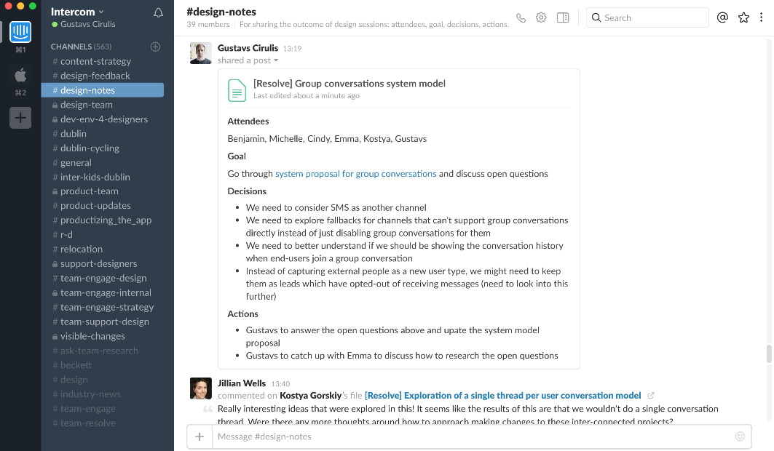Open starred items star icon
774x451 pixels.
click(x=743, y=17)
